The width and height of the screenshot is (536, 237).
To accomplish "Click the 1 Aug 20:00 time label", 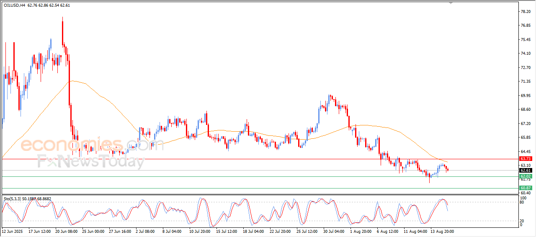I will 361,231.
